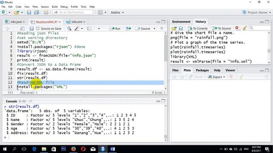The image size is (273, 153).
Task: Go to the previous plot
Action: point(174,77)
